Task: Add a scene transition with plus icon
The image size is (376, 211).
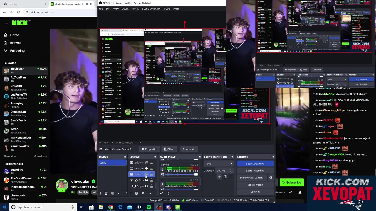Action: coord(219,177)
